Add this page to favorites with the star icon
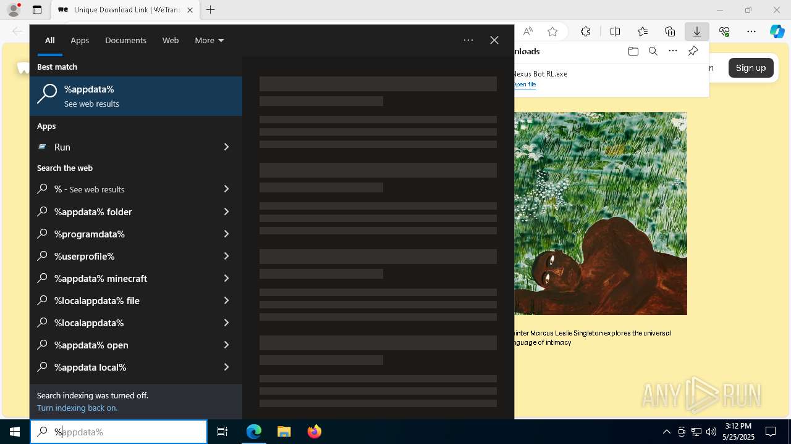The image size is (791, 444). pyautogui.click(x=552, y=31)
